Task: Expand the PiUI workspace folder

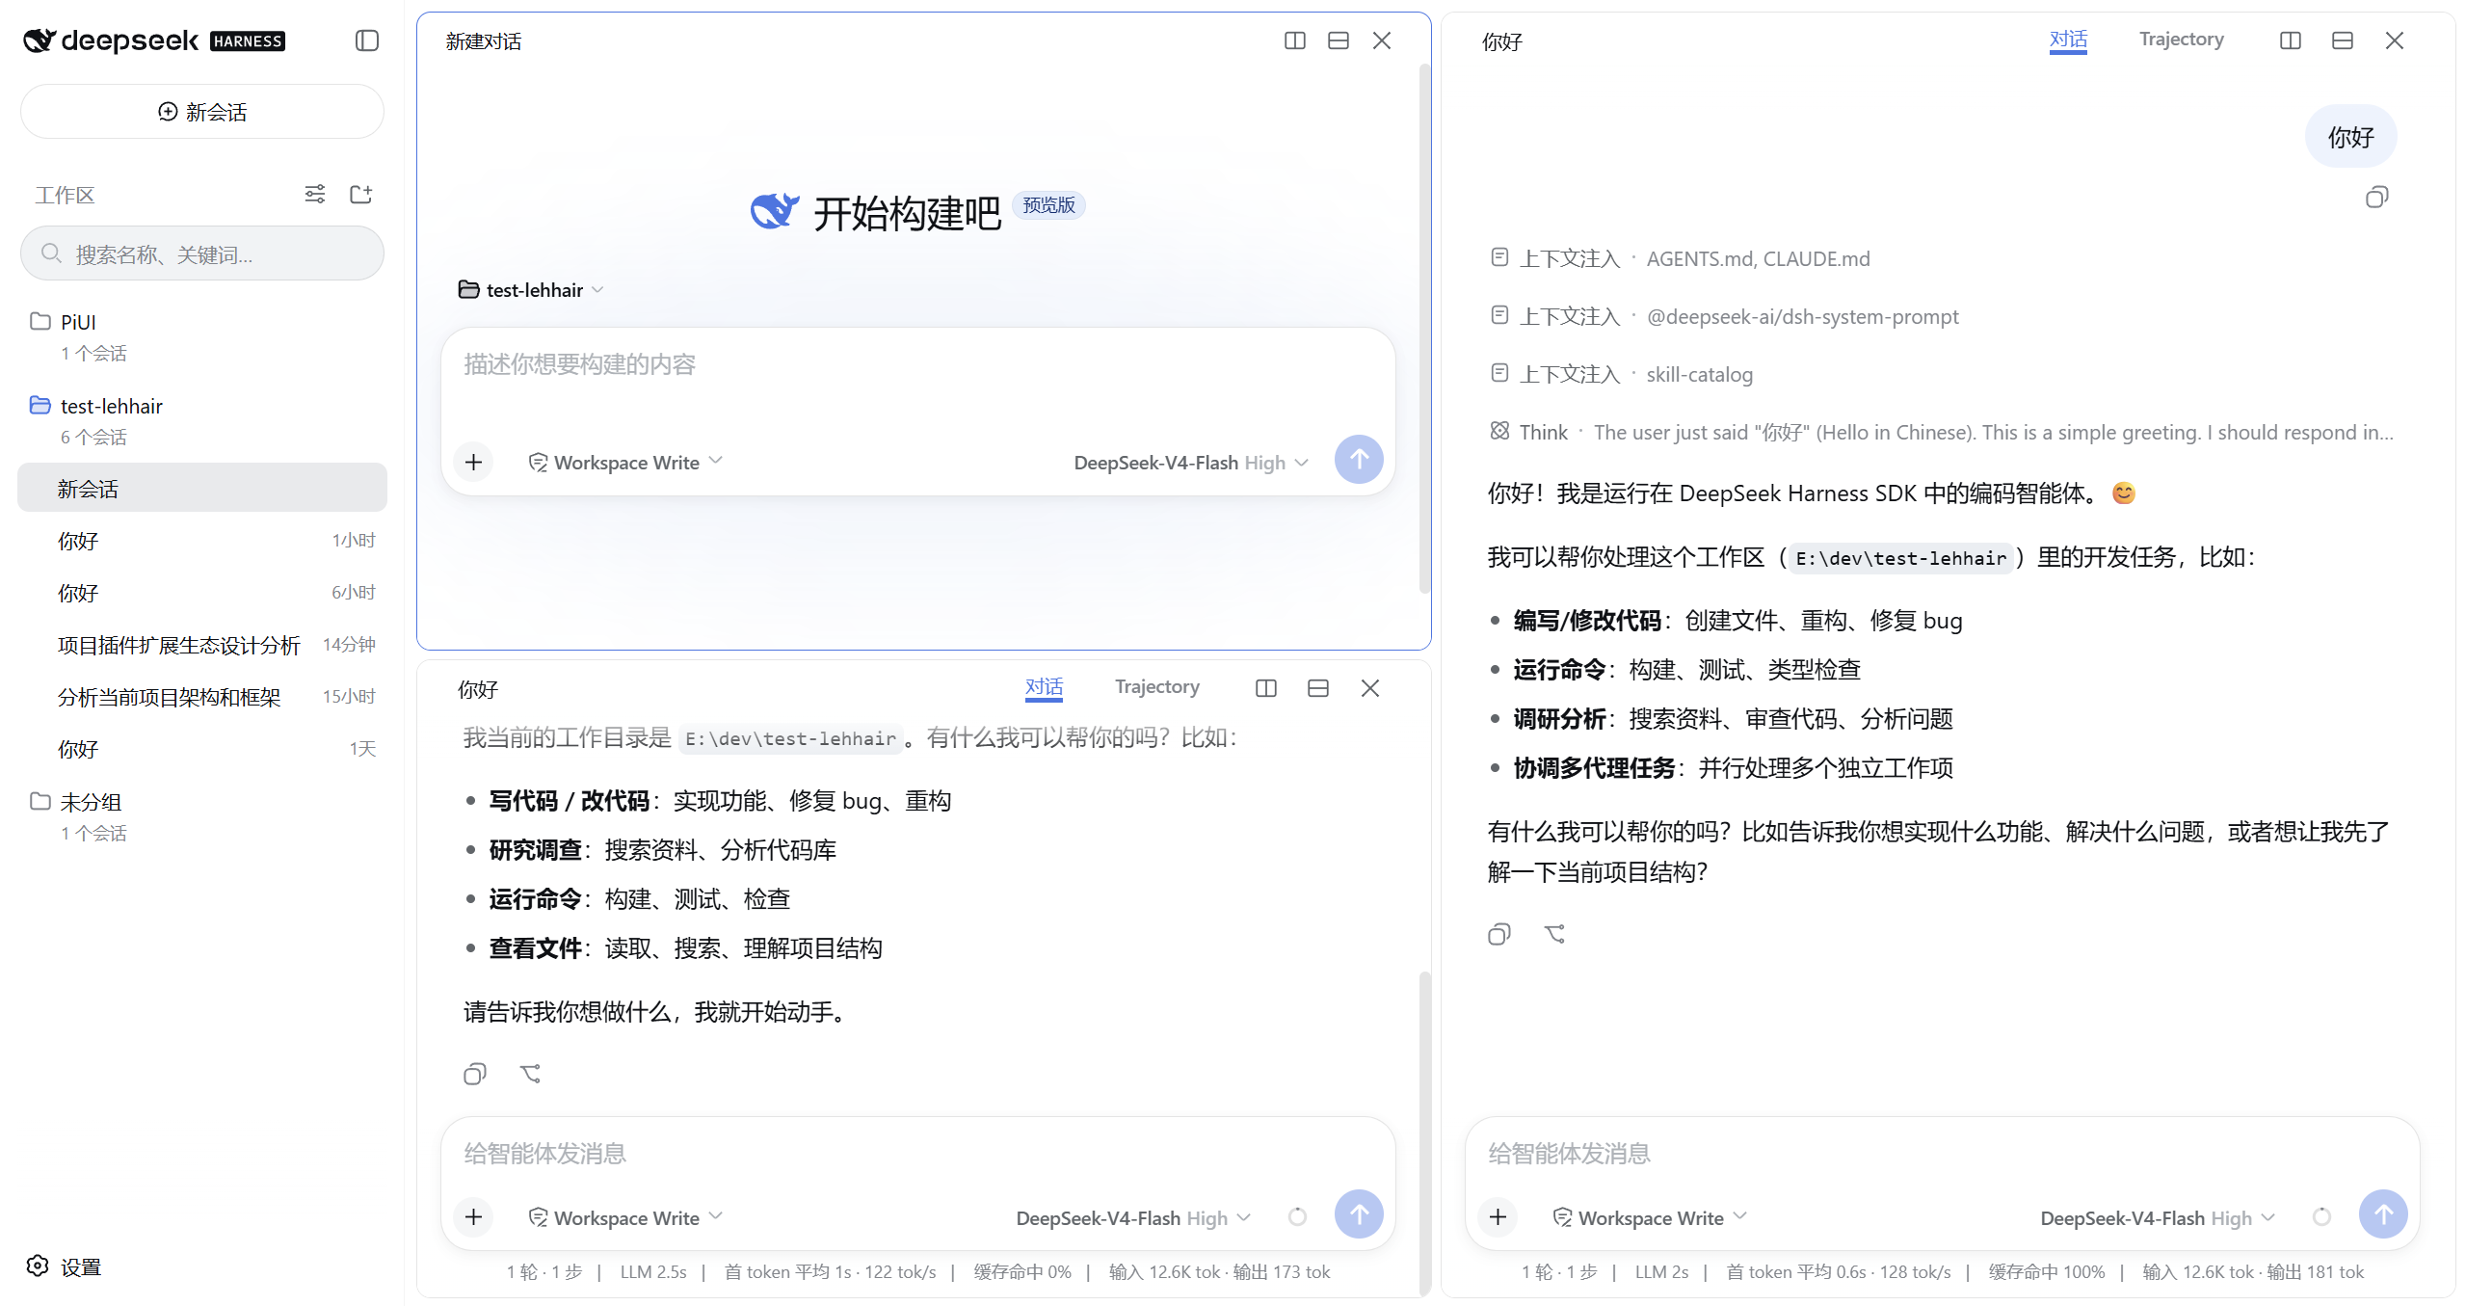Action: [x=202, y=335]
